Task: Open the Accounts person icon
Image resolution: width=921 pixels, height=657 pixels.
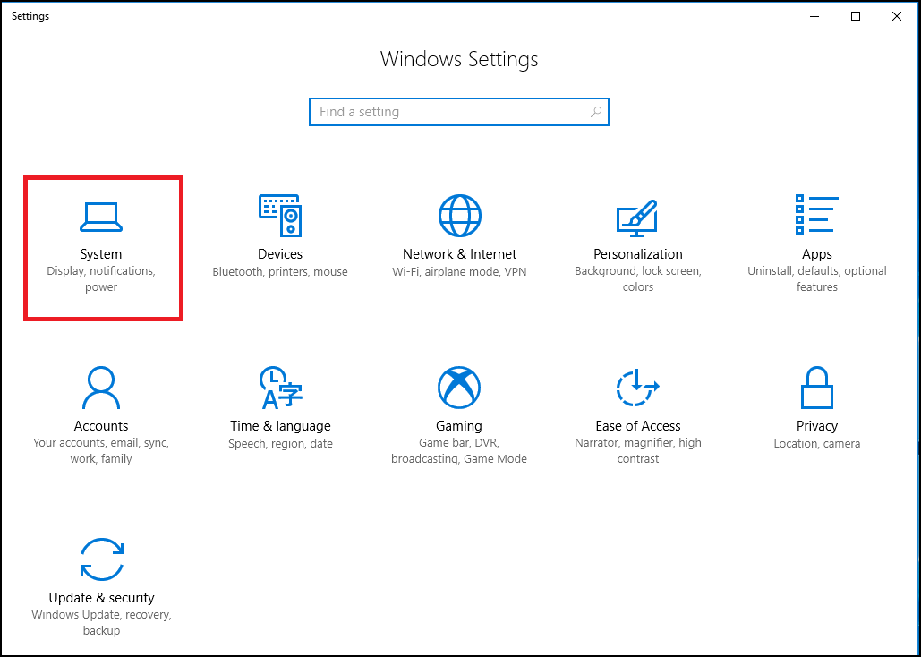Action: (x=101, y=388)
